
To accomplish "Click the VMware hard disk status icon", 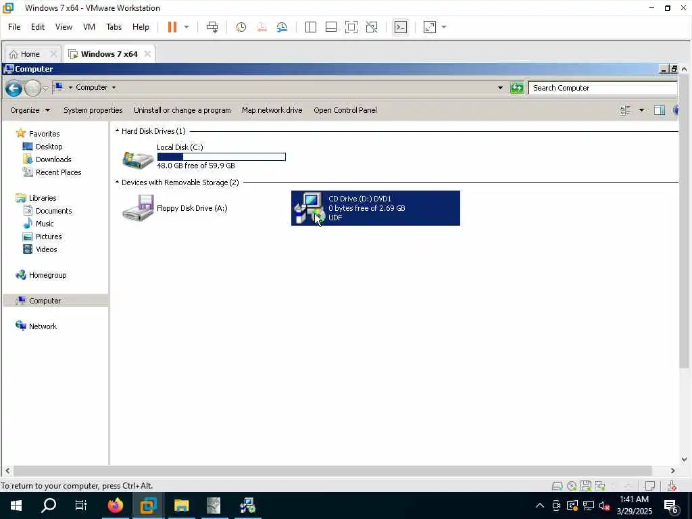I will click(558, 486).
